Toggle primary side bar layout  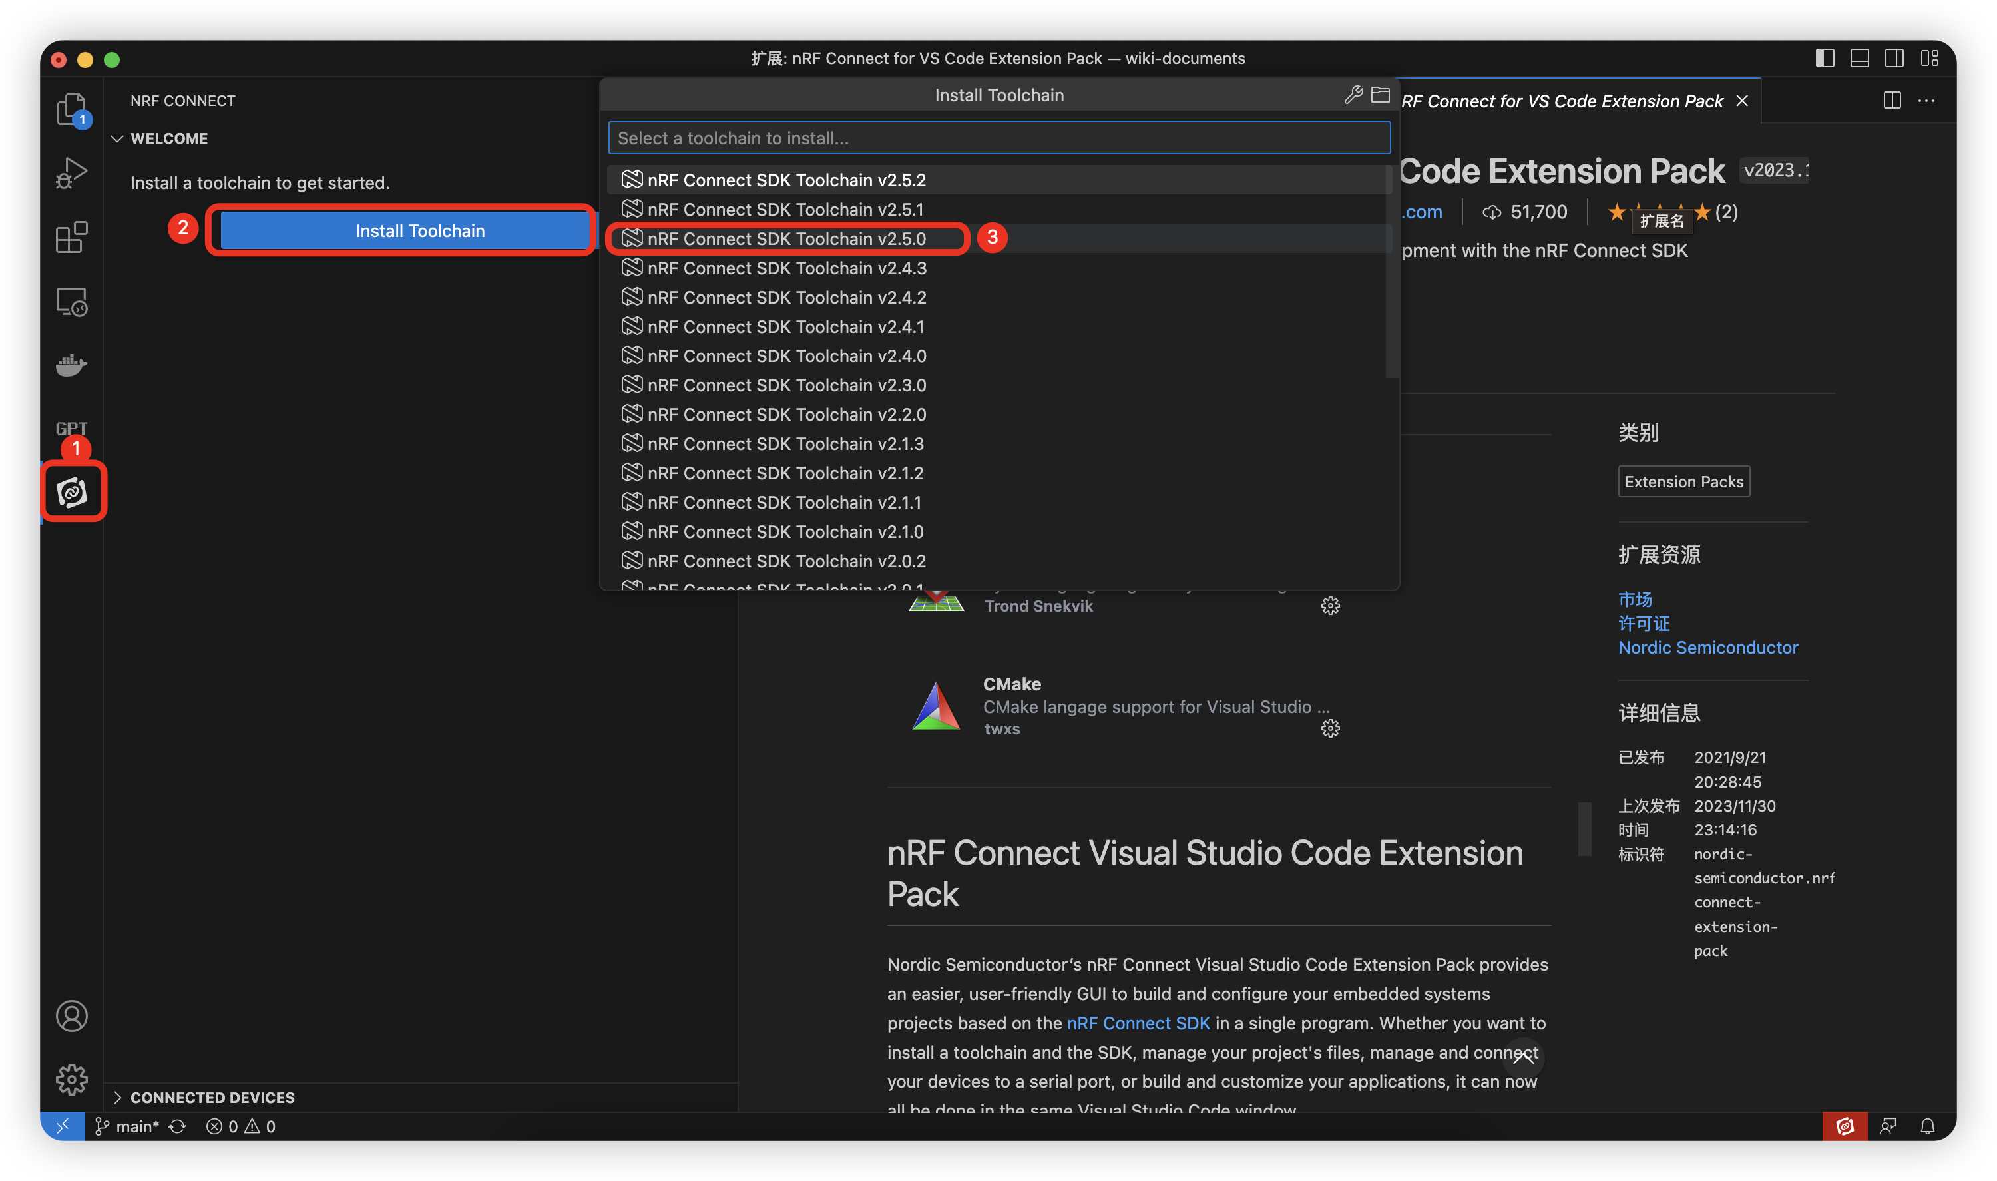click(x=1825, y=58)
